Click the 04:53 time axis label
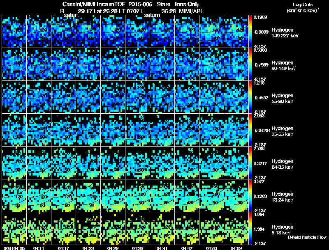Screen dimensions: 329x250 click(x=211, y=248)
